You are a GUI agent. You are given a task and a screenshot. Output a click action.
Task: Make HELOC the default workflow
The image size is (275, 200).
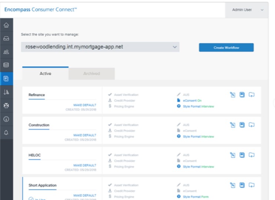[x=85, y=165]
